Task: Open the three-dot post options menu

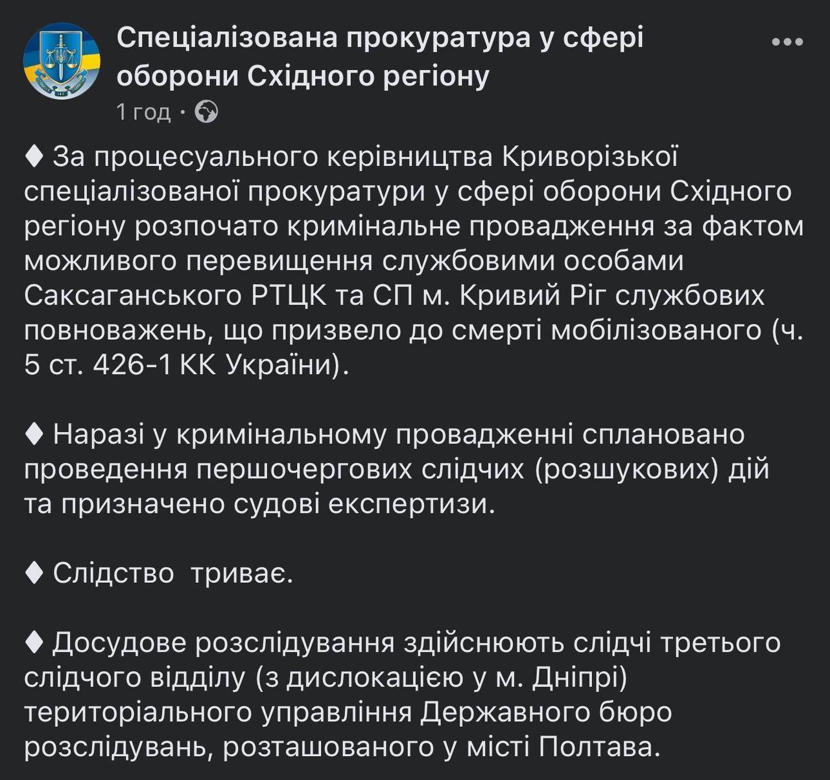Action: coord(787,42)
